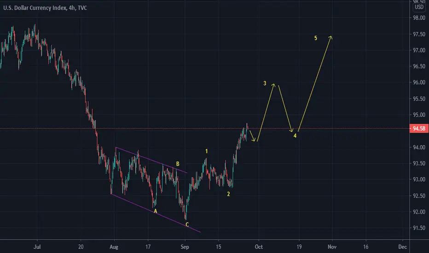
Task: Select the yellow wave label 1
Action: coord(207,151)
